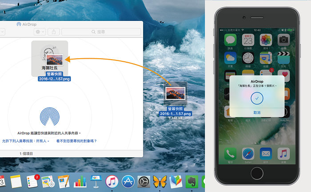The image size is (311, 192).
Task: Click the 1 個項目 status bar text
Action: 26,154
